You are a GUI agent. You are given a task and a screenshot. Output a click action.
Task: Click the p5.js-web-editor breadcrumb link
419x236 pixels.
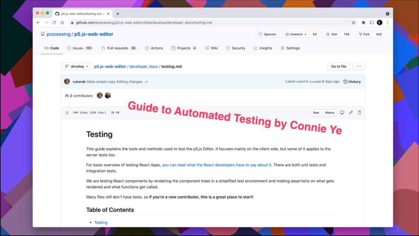110,66
